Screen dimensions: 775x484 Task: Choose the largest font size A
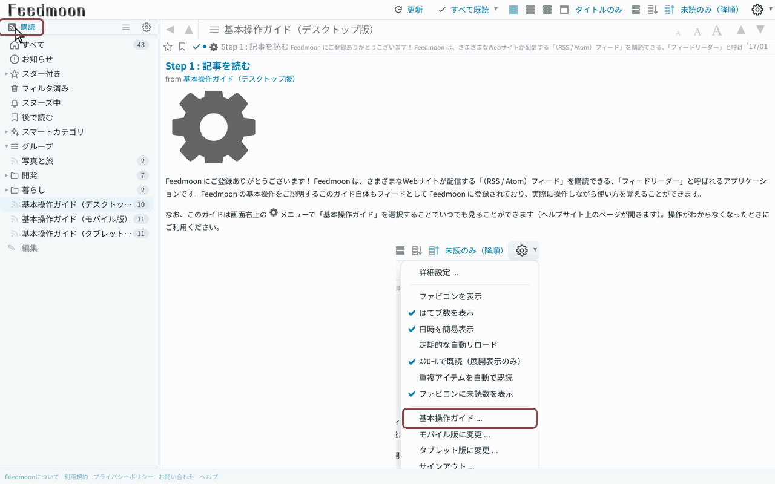[x=717, y=30]
